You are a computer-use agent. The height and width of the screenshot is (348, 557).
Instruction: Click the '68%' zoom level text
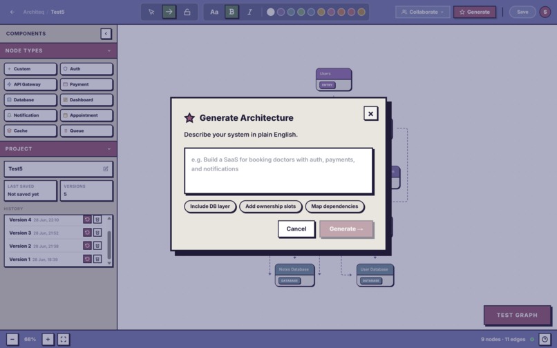tap(30, 340)
